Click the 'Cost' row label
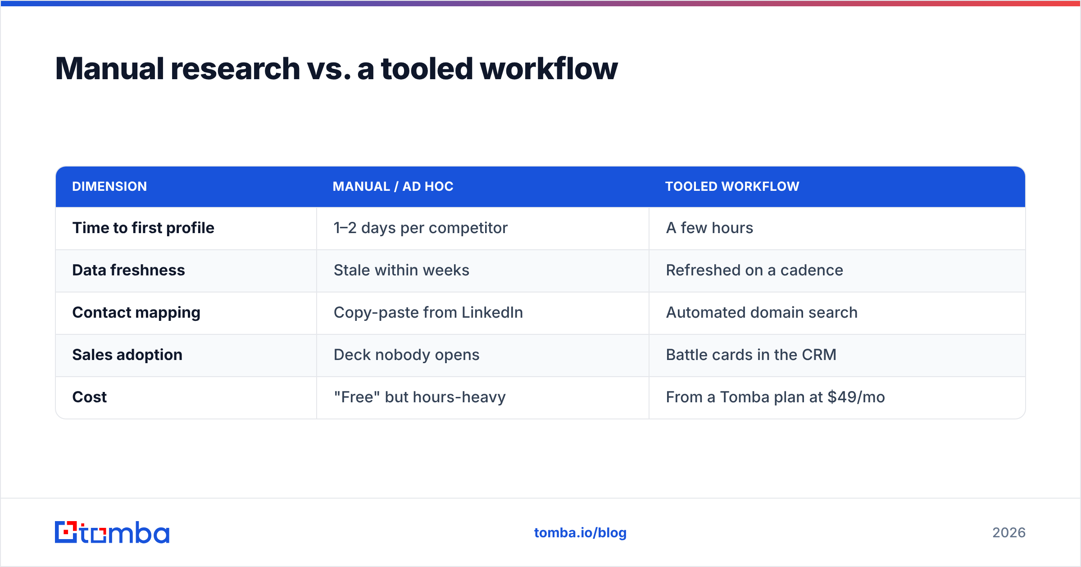Screen dimensions: 1081x567 click(x=186, y=397)
